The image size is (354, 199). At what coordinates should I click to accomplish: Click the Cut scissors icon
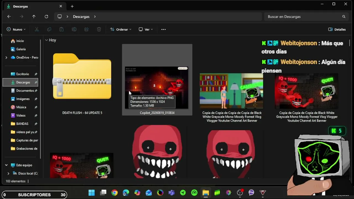tap(37, 29)
